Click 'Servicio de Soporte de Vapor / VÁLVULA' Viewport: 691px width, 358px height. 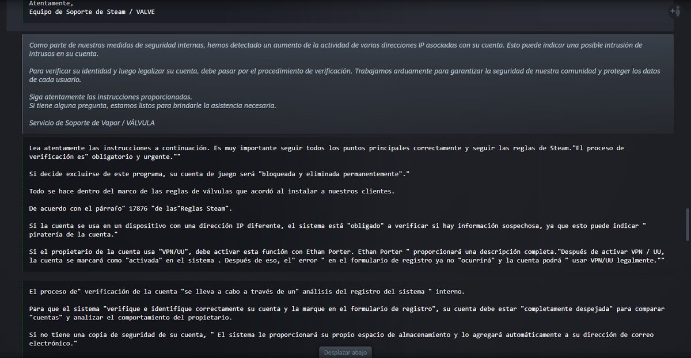pos(92,123)
